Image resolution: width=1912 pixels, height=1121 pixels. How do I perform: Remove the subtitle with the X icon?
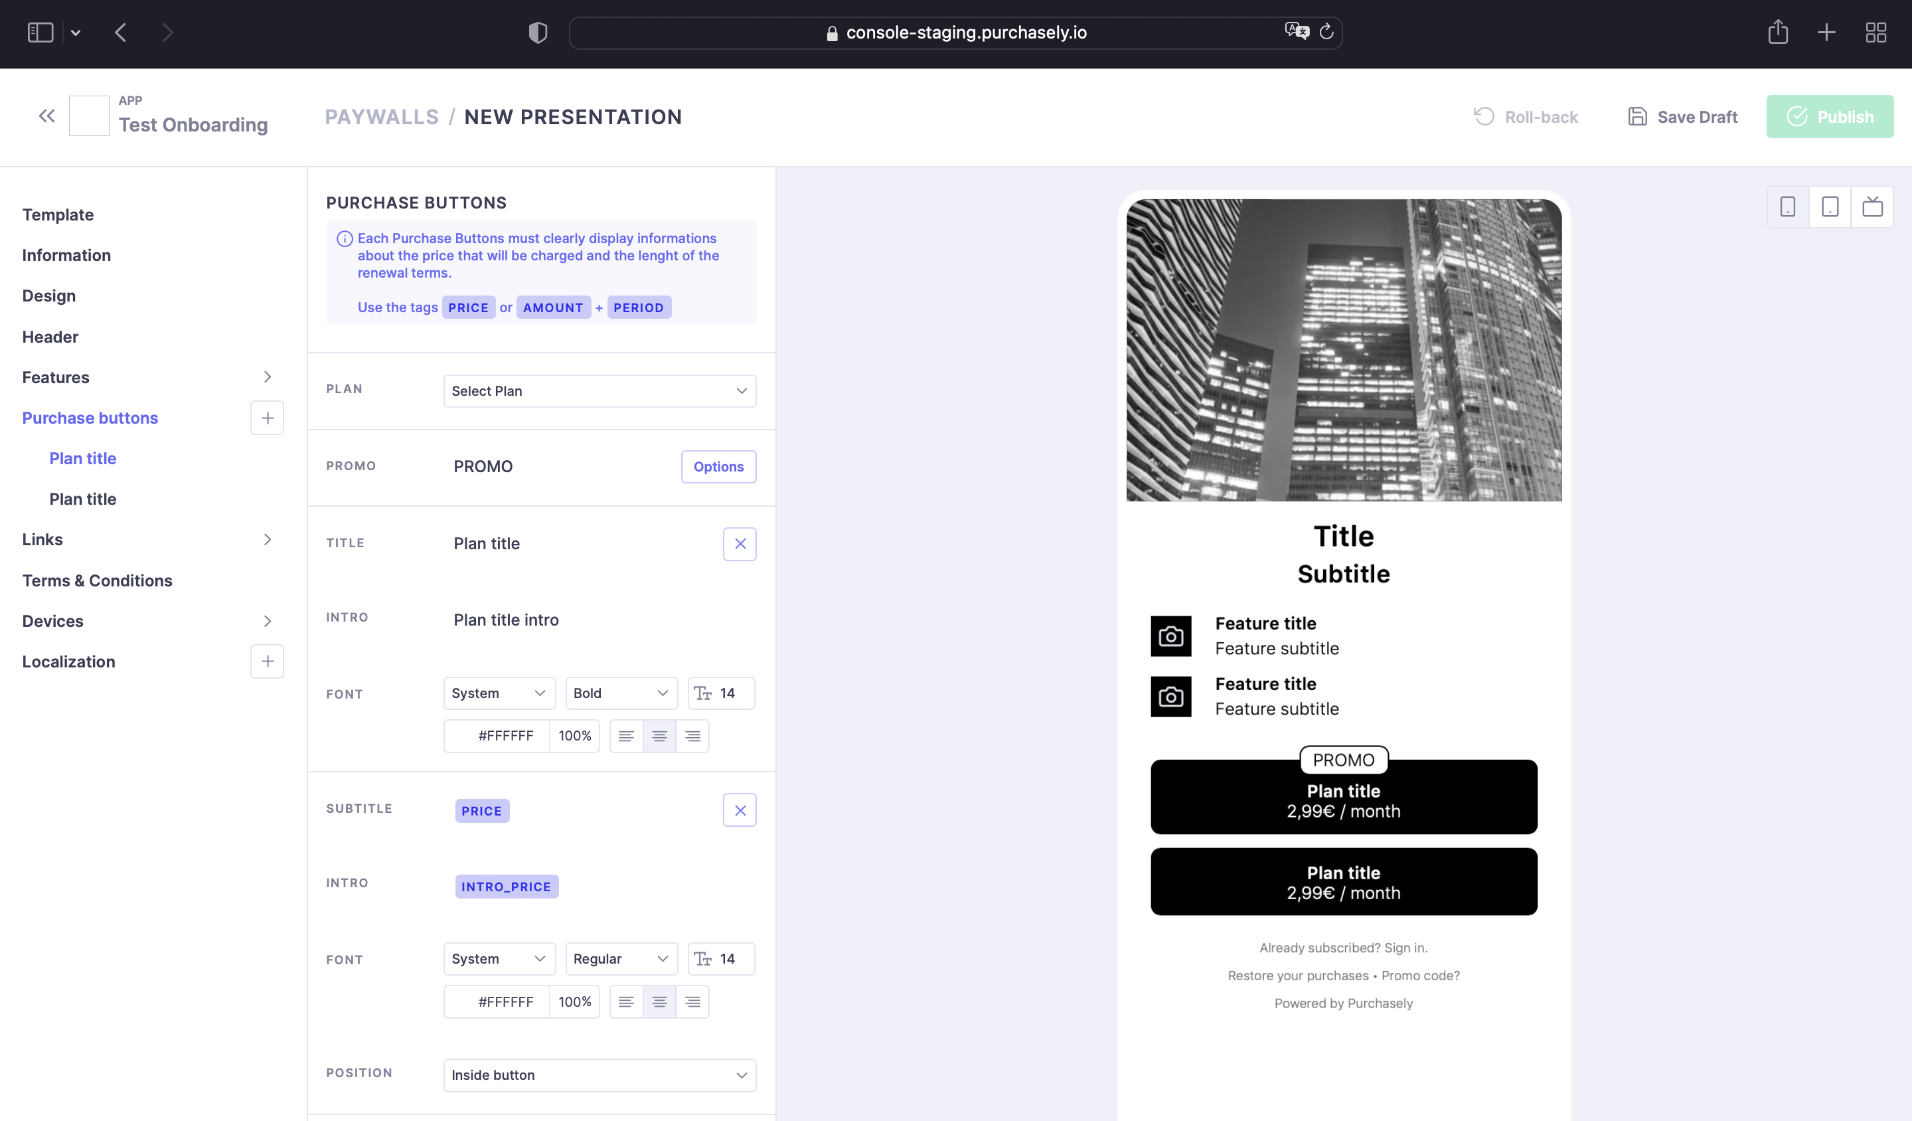click(740, 811)
